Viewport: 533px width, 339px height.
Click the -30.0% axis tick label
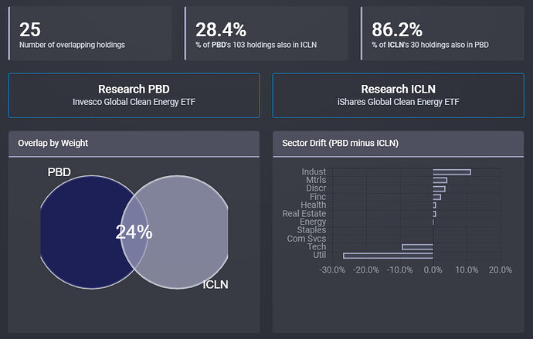click(332, 270)
